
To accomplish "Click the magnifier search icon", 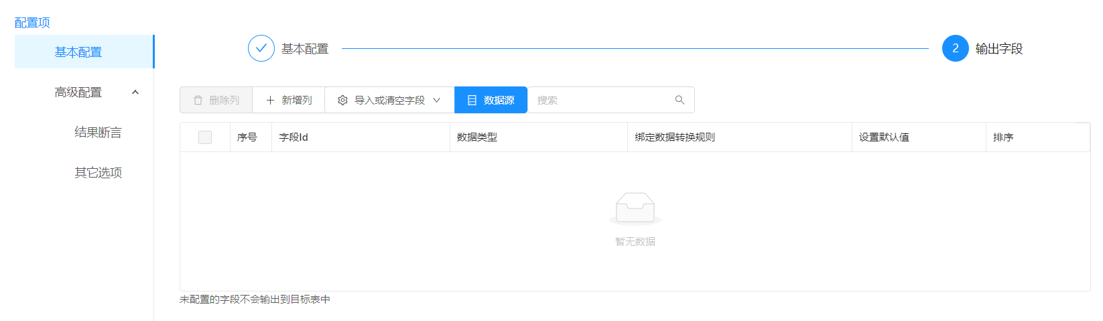I will (x=679, y=101).
